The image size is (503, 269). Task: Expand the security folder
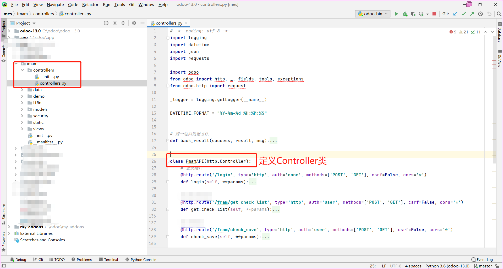coord(22,116)
